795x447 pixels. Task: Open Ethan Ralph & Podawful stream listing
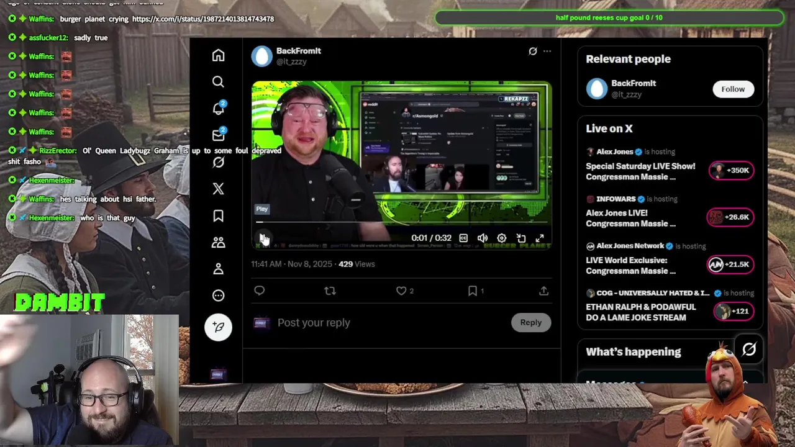coord(640,312)
